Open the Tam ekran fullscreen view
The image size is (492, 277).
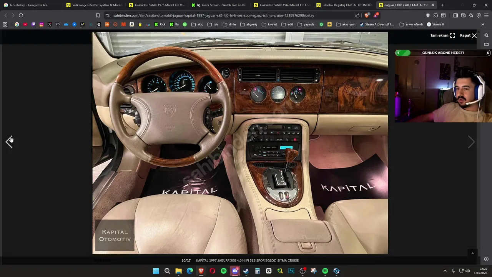[442, 35]
